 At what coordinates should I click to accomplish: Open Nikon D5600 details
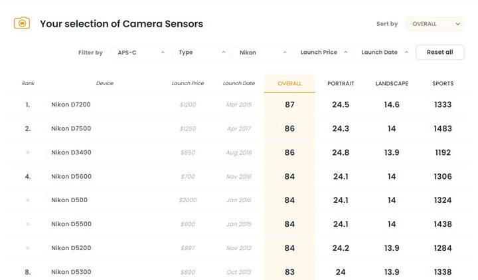click(x=71, y=176)
